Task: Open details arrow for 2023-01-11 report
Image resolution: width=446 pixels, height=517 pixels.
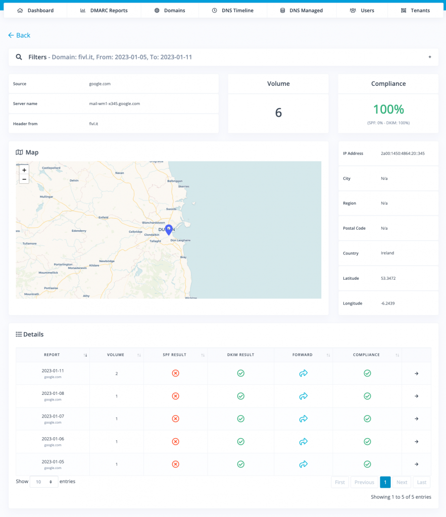Action: 416,374
